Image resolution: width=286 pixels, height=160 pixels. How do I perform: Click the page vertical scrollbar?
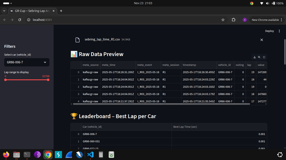[285, 52]
